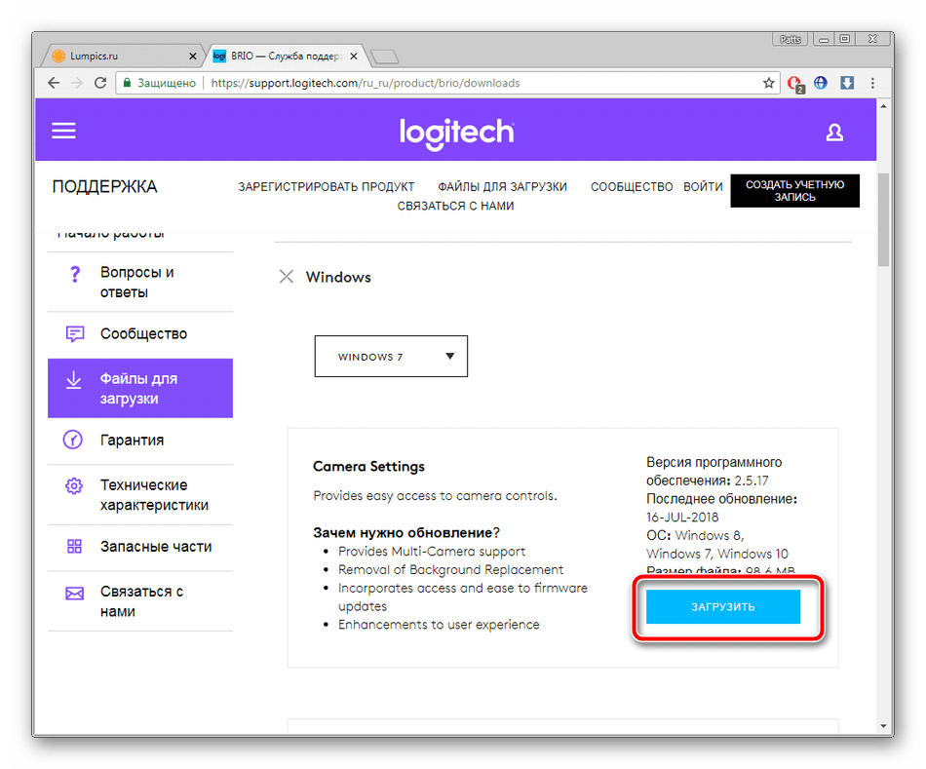This screenshot has width=926, height=769.
Task: Open the Windows 7 OS dropdown
Action: pos(391,356)
